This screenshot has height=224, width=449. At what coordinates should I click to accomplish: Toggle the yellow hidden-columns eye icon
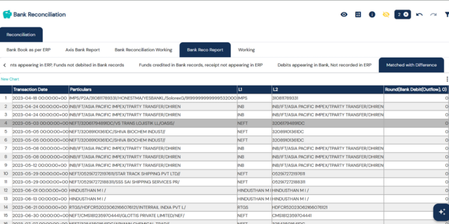click(386, 15)
